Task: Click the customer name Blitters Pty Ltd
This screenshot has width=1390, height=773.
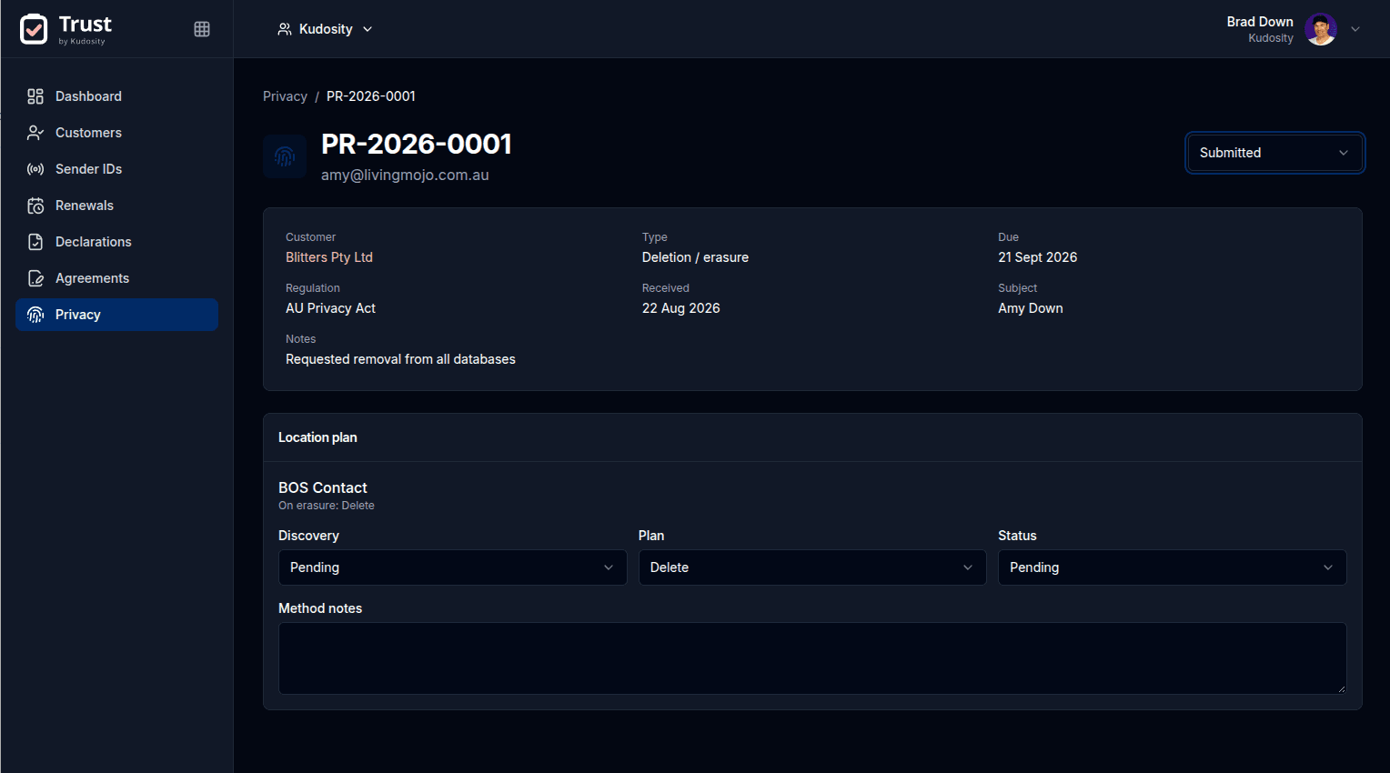Action: pos(329,257)
